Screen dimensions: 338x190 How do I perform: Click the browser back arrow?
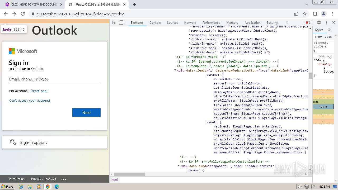(6, 14)
